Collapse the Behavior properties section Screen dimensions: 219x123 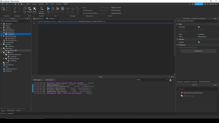(177, 39)
